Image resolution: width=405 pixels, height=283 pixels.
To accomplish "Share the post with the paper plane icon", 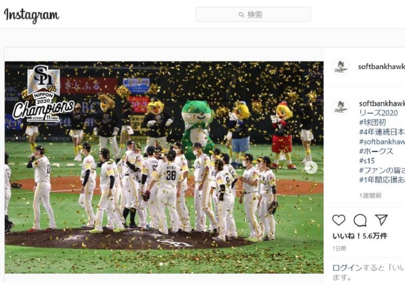I will (381, 220).
